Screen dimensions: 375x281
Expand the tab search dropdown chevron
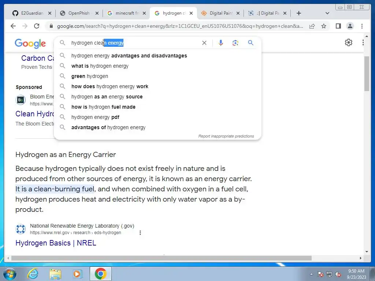(327, 13)
